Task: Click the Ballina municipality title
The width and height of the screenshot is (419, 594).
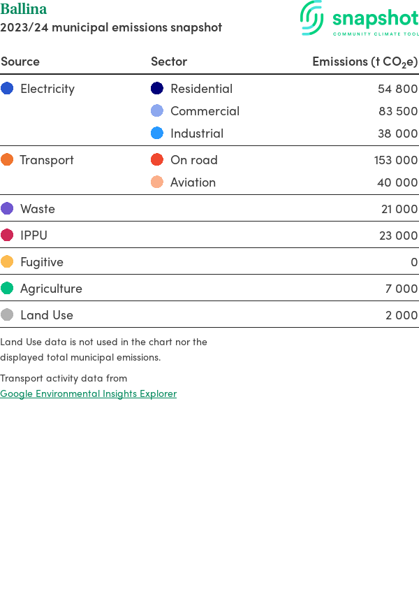Action: tap(24, 9)
